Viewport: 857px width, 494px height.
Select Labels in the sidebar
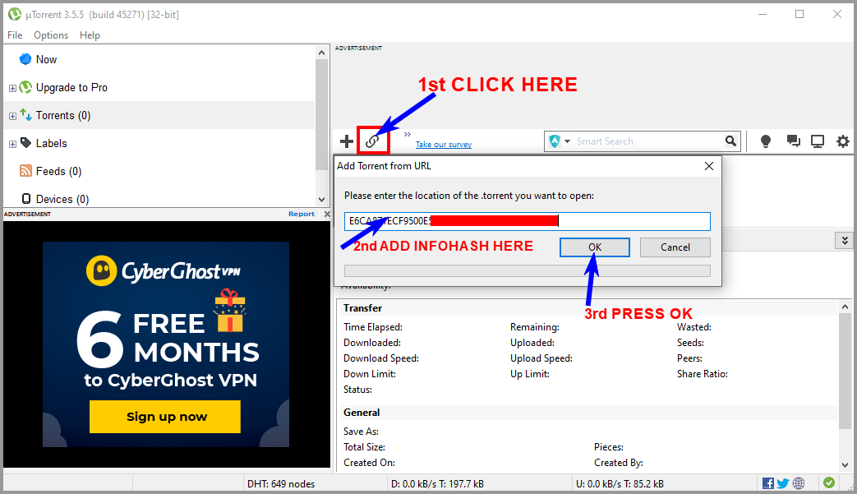52,143
